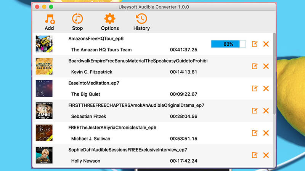Click author Sebastian Fitzek

[88, 117]
